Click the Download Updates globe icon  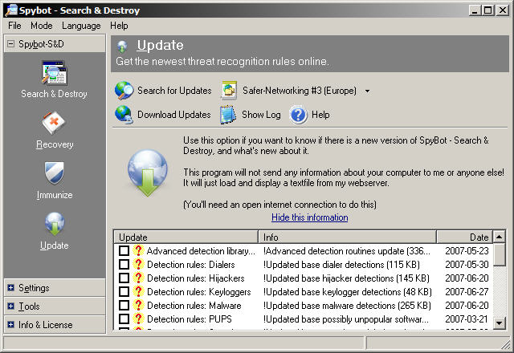[x=124, y=115]
